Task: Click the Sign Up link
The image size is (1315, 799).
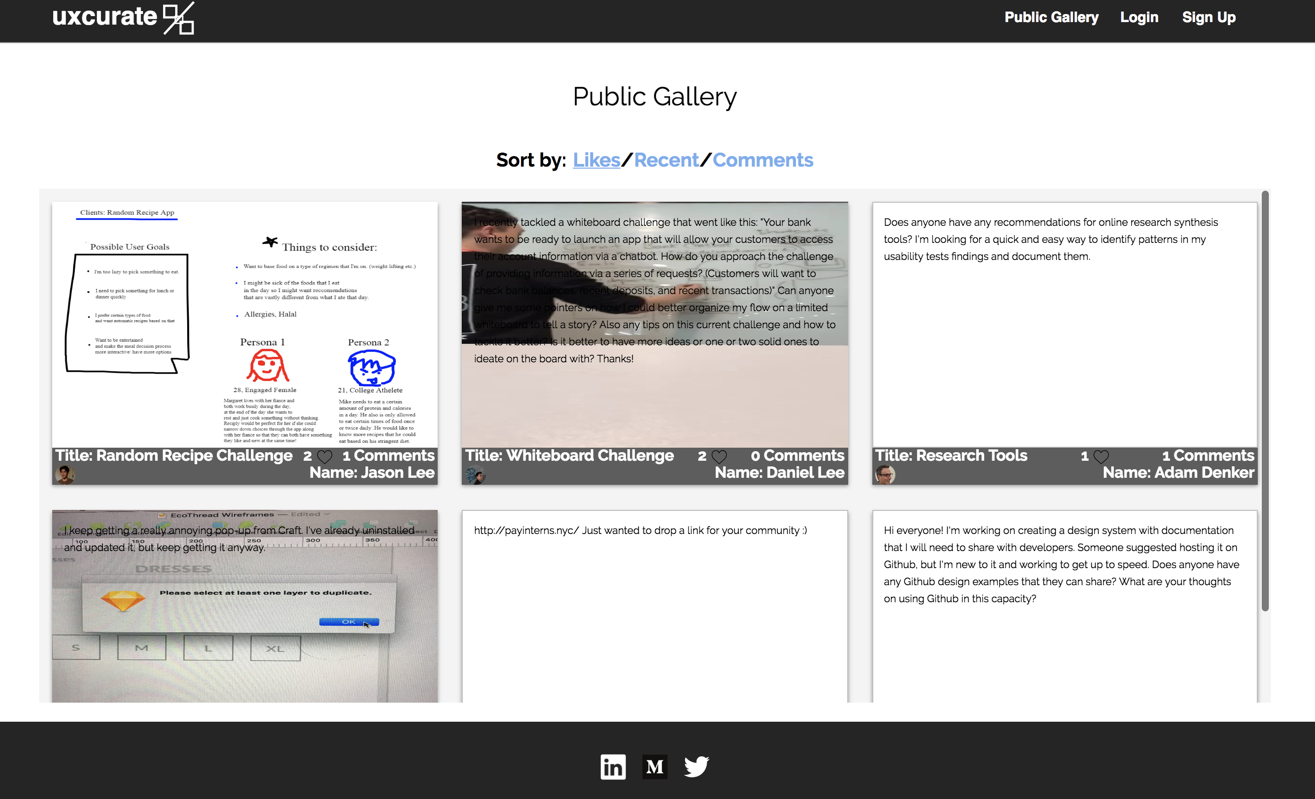Action: coord(1209,17)
